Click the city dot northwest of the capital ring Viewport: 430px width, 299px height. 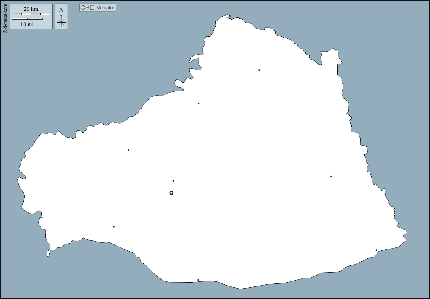click(x=128, y=150)
